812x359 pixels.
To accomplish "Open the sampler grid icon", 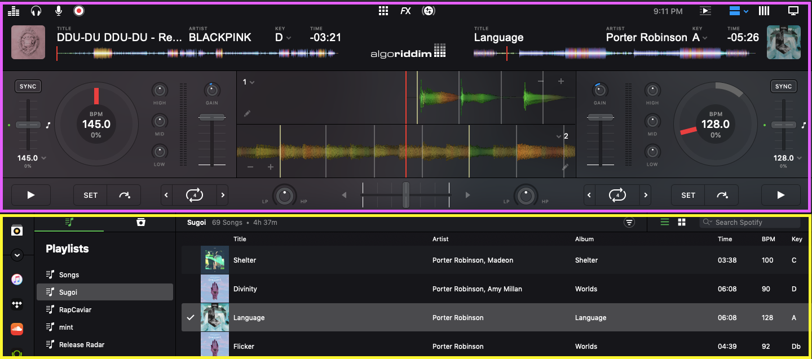I will tap(383, 11).
